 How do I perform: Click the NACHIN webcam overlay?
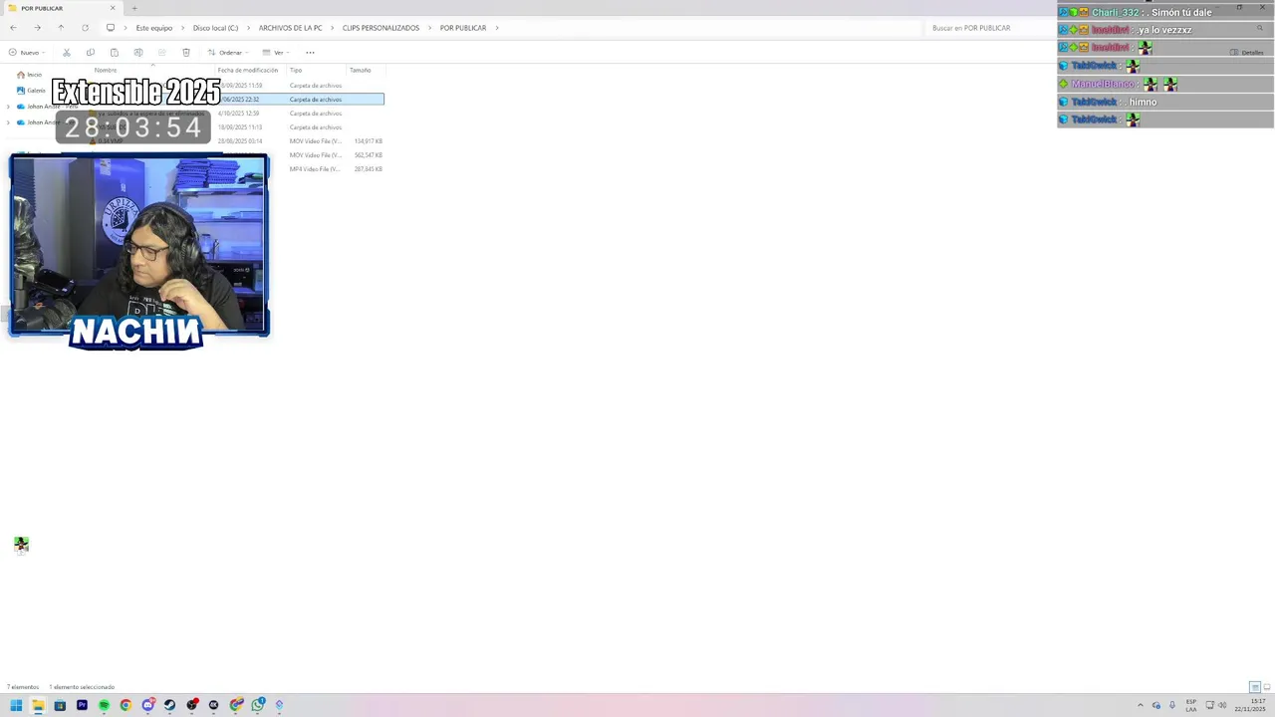point(138,249)
